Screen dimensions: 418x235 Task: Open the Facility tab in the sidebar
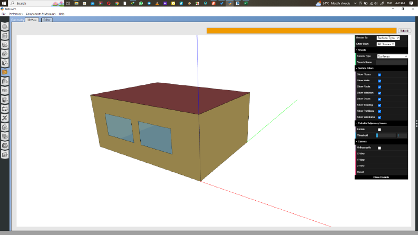[5, 81]
